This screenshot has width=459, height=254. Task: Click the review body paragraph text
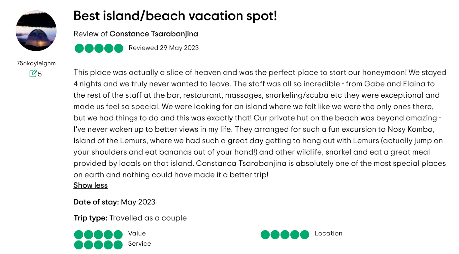pos(260,124)
